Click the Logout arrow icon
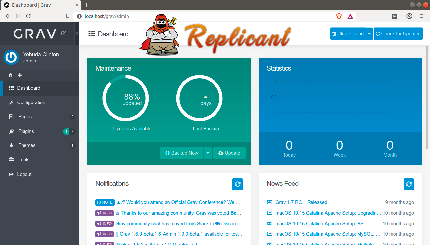430x245 pixels. 11,174
